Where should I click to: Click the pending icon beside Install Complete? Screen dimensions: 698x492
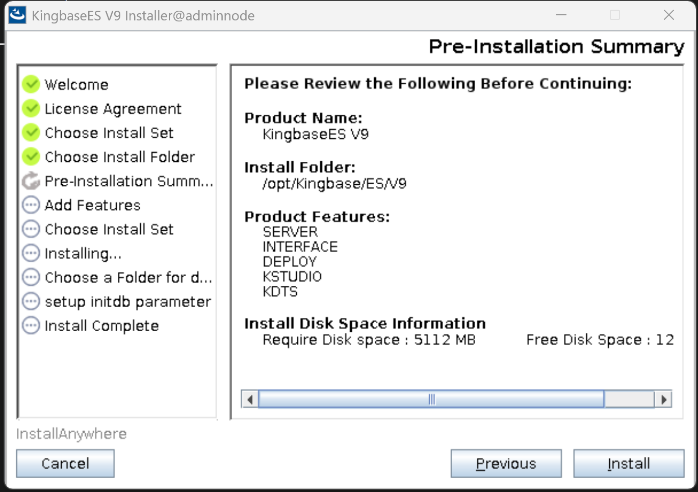pyautogui.click(x=31, y=326)
